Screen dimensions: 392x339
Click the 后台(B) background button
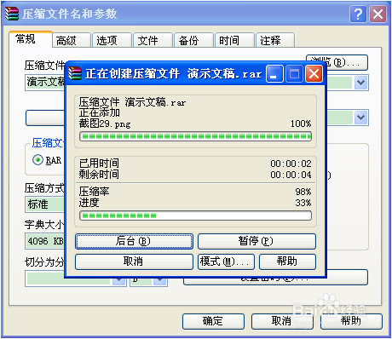pyautogui.click(x=134, y=241)
